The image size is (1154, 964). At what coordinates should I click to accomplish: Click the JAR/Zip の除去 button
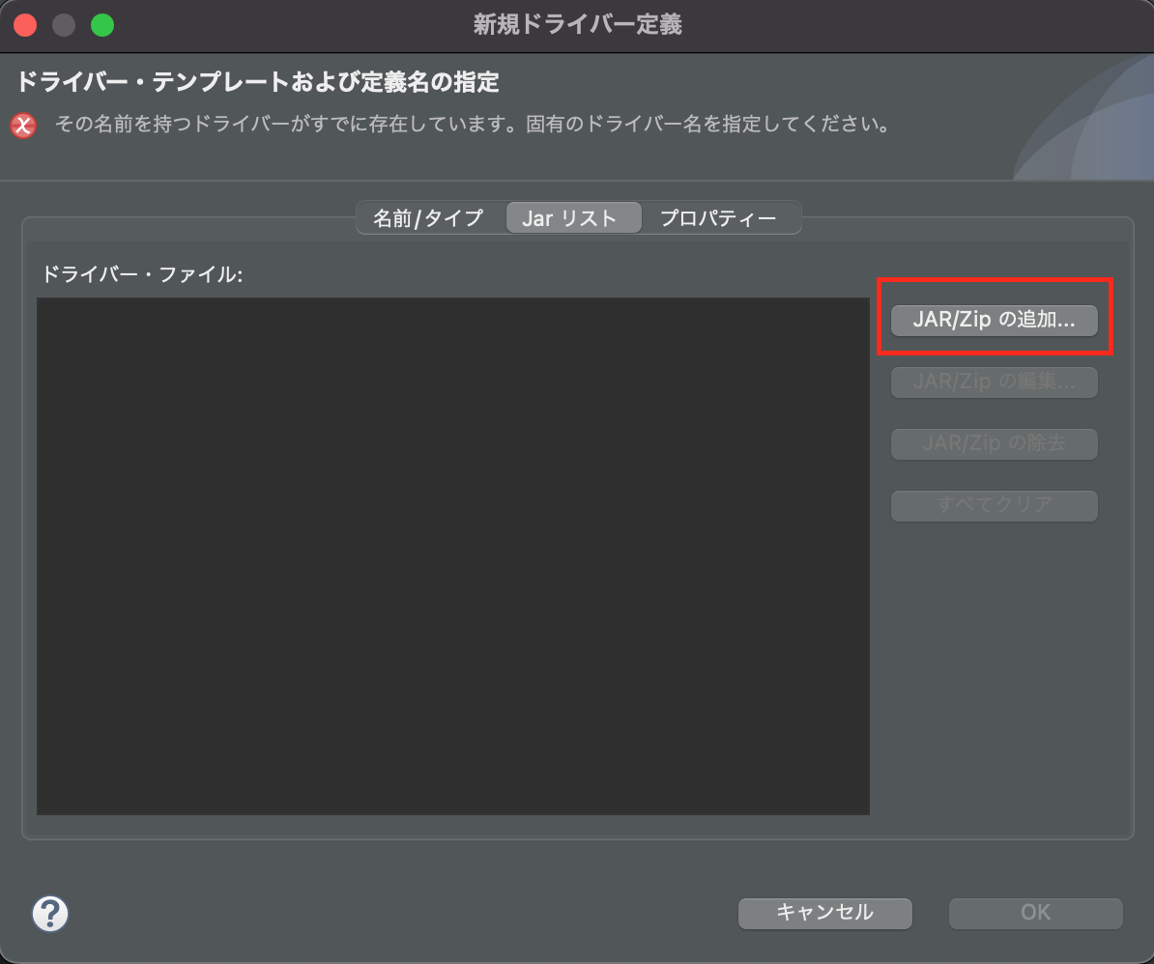pos(994,444)
